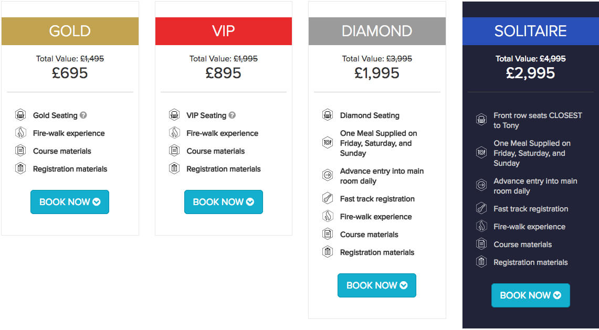The width and height of the screenshot is (599, 330).
Task: Click the gold-colored GOLD header bar
Action: pyautogui.click(x=70, y=31)
